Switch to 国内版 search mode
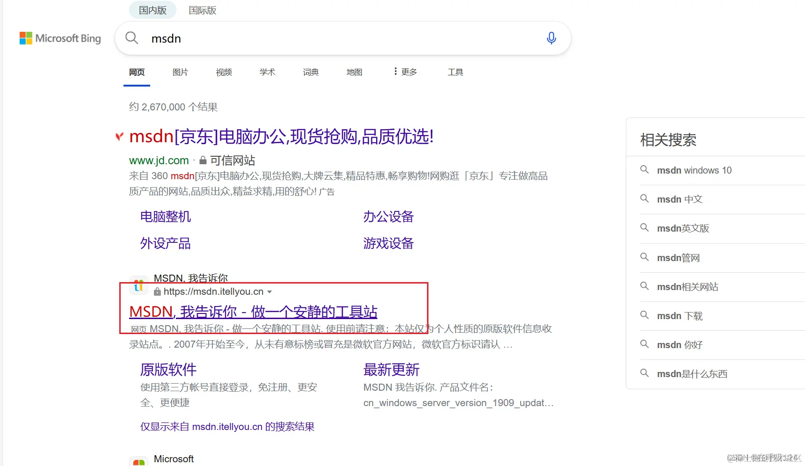Viewport: 805px width, 466px height. pyautogui.click(x=153, y=10)
